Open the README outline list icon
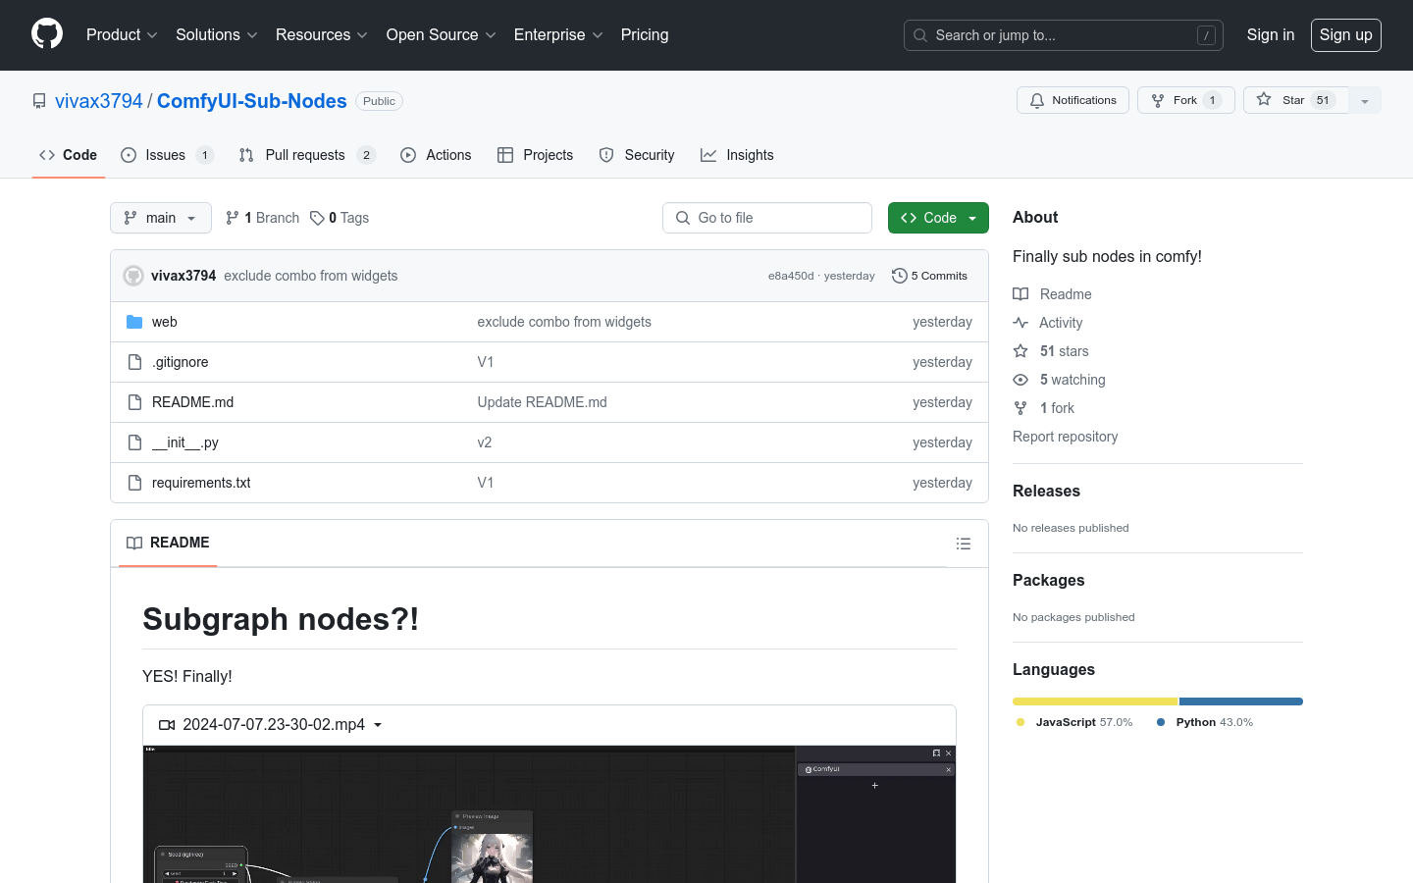Screen dimensions: 1413x883 click(964, 544)
